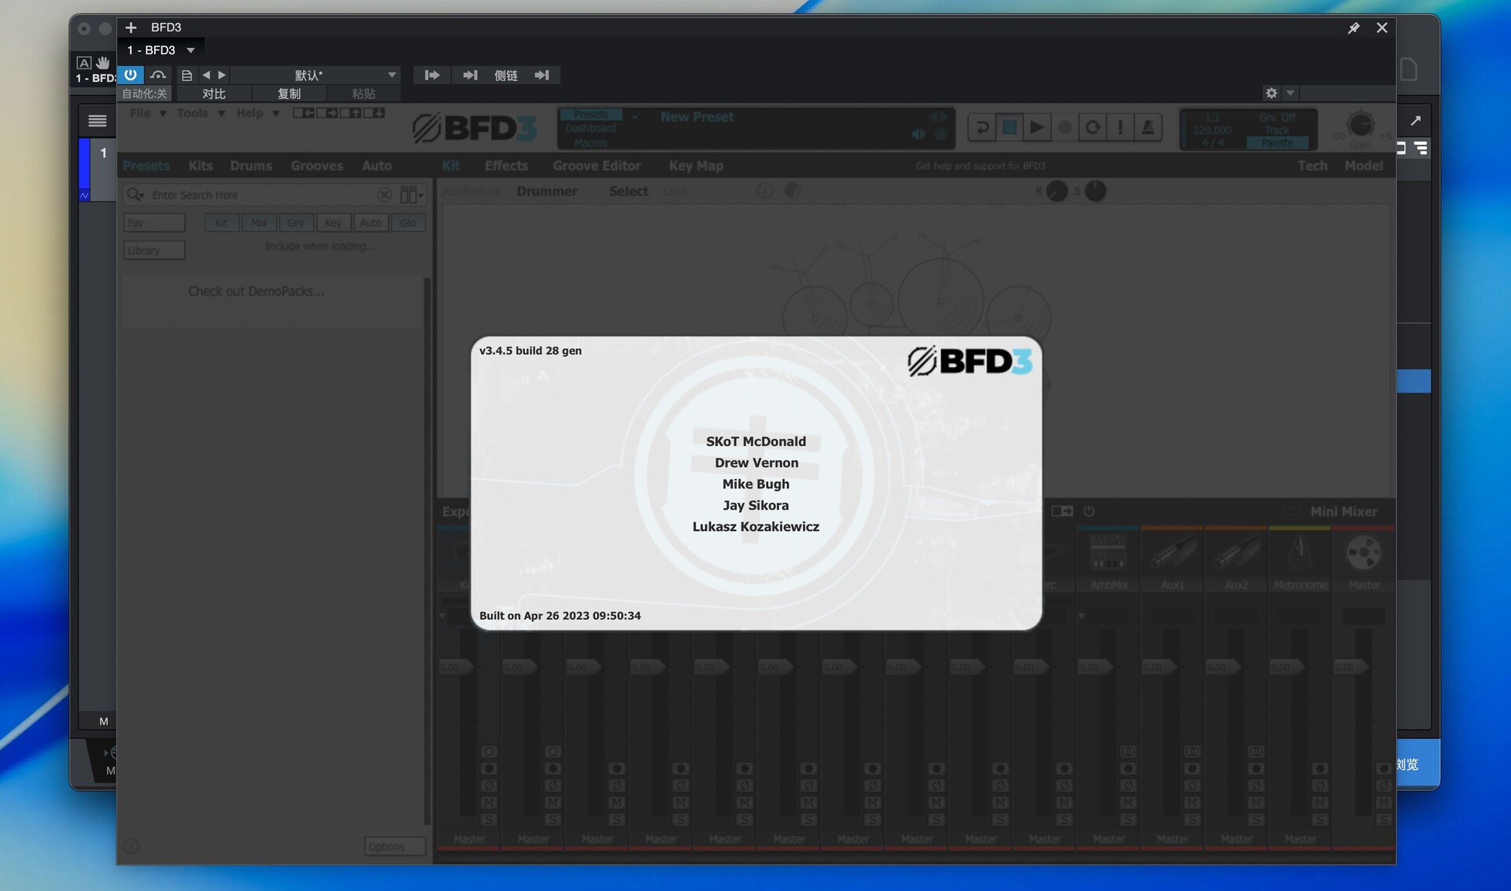
Task: Expand arrow next to gear icon
Action: point(1290,93)
